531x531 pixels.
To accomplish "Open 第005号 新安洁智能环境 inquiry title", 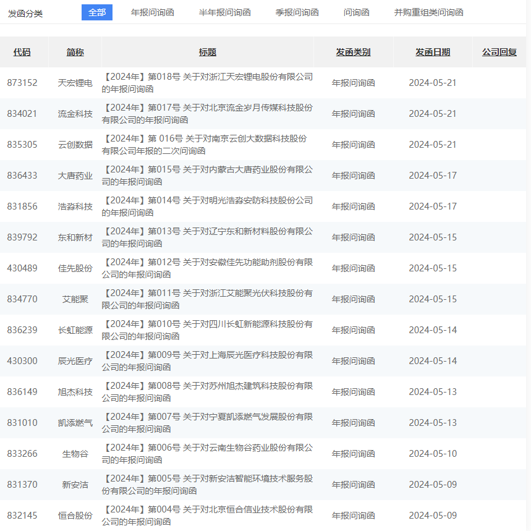I will (207, 485).
